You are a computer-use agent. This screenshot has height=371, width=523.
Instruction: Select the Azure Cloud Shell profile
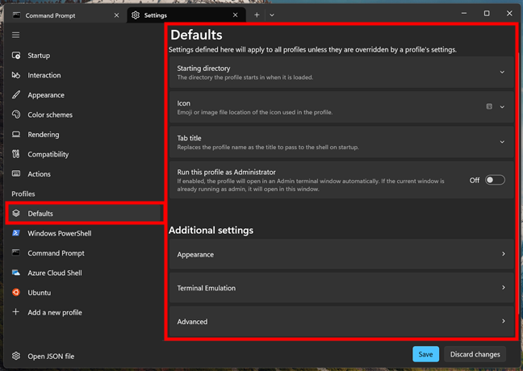tap(84, 273)
